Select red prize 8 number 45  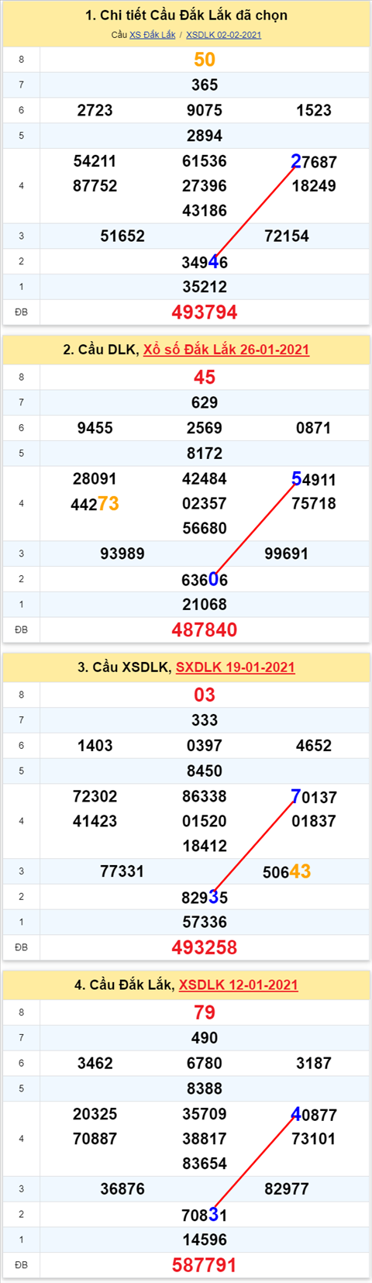click(x=205, y=378)
